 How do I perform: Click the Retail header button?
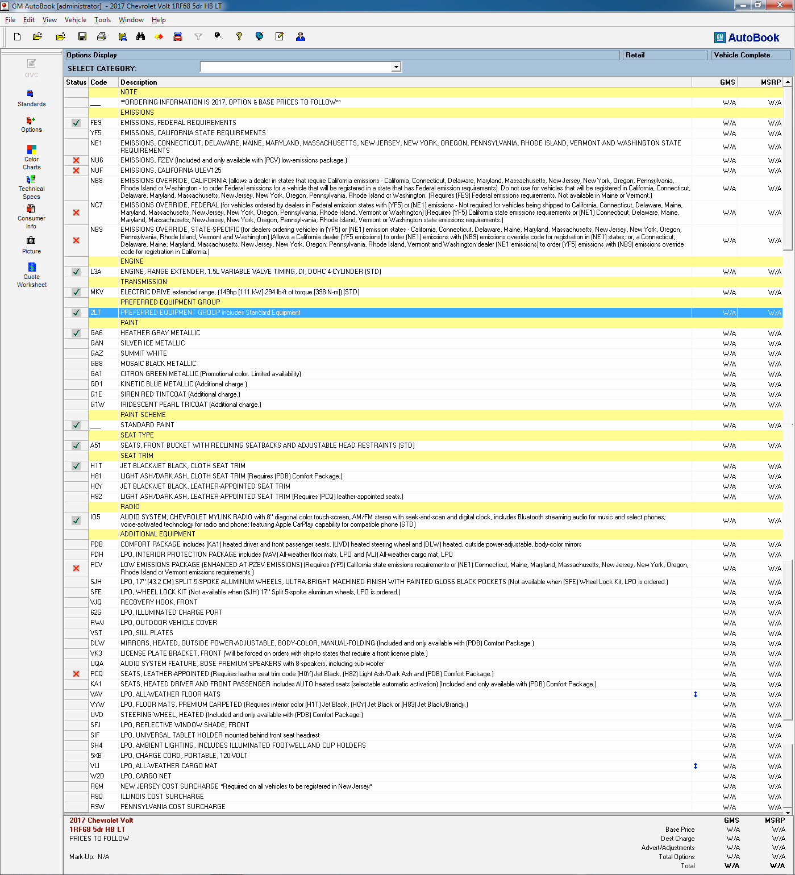pos(665,55)
